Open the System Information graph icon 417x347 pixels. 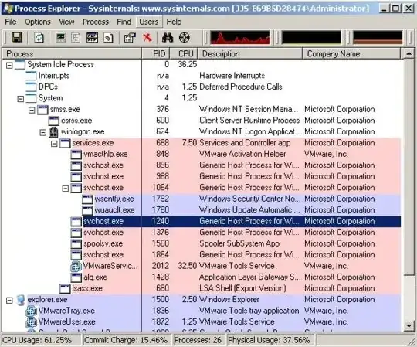[61, 38]
